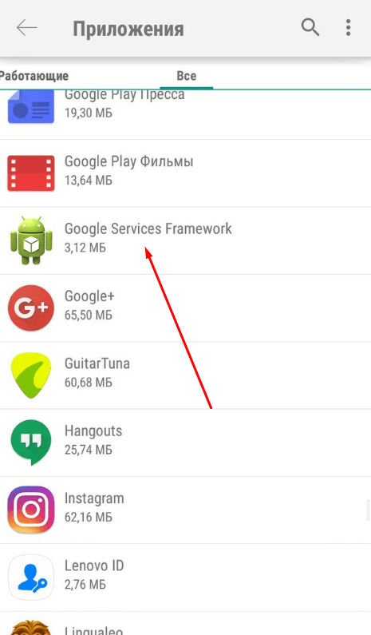Tap the Google Play Пресса icon
Screen dimensions: 371x635
[31, 106]
